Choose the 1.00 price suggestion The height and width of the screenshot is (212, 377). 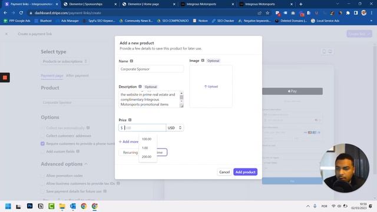pyautogui.click(x=145, y=148)
